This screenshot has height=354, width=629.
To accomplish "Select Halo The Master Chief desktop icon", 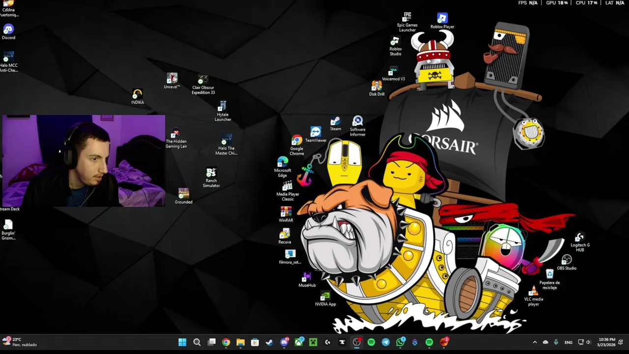I will point(226,146).
